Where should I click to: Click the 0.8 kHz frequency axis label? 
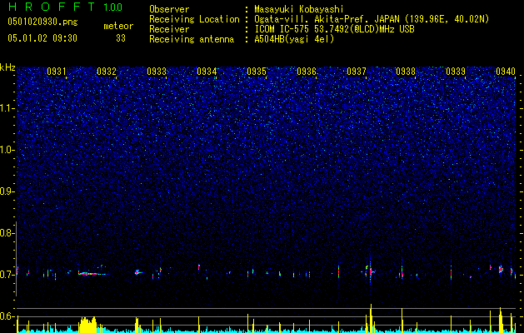7,233
